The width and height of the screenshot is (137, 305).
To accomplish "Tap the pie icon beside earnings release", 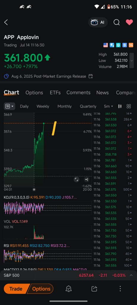I will point(7,76).
